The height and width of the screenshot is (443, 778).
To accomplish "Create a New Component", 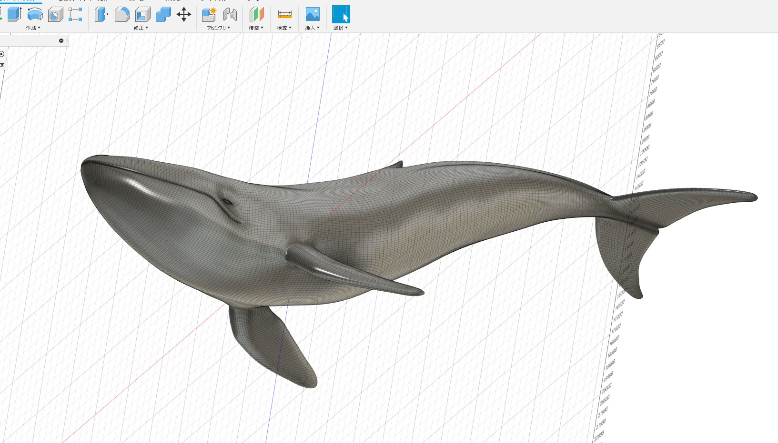I will point(209,14).
